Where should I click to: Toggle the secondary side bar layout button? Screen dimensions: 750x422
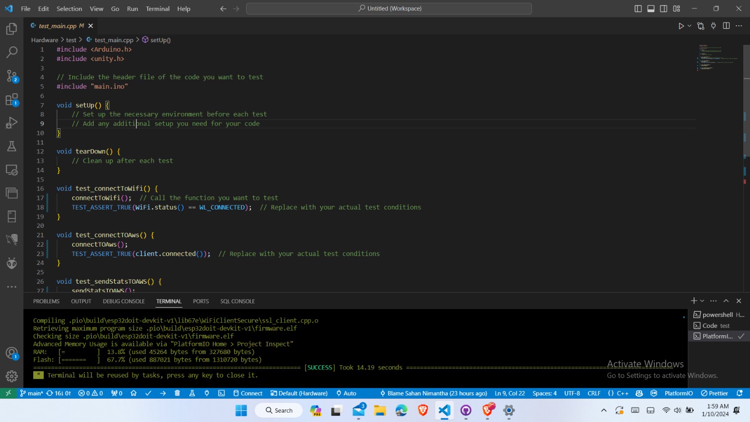tap(664, 8)
